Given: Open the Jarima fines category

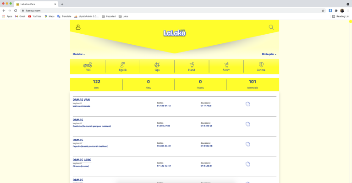Looking at the screenshot, I should click(261, 67).
